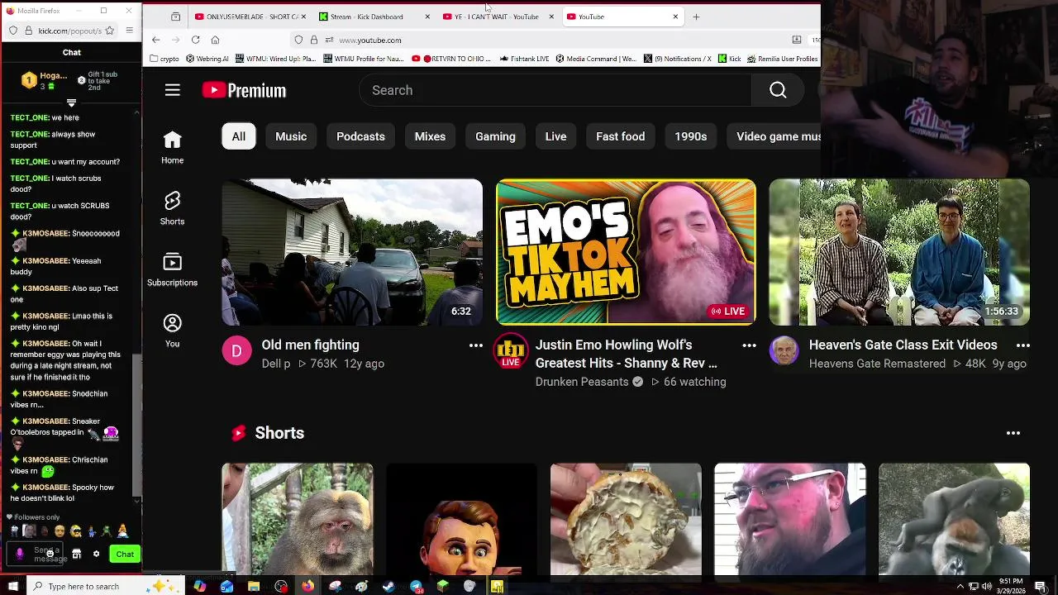The height and width of the screenshot is (595, 1058).
Task: Close the YouTube browser tab
Action: 675,17
